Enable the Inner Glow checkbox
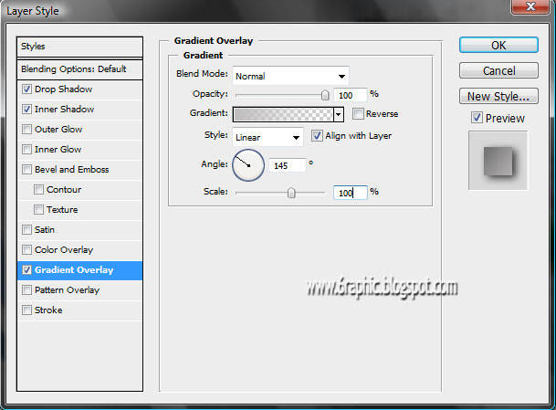Image resolution: width=556 pixels, height=410 pixels. coord(27,150)
